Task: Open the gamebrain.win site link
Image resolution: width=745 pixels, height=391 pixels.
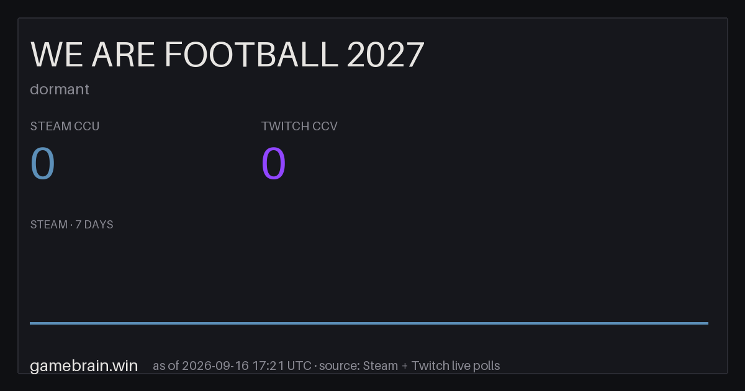Action: pyautogui.click(x=84, y=366)
